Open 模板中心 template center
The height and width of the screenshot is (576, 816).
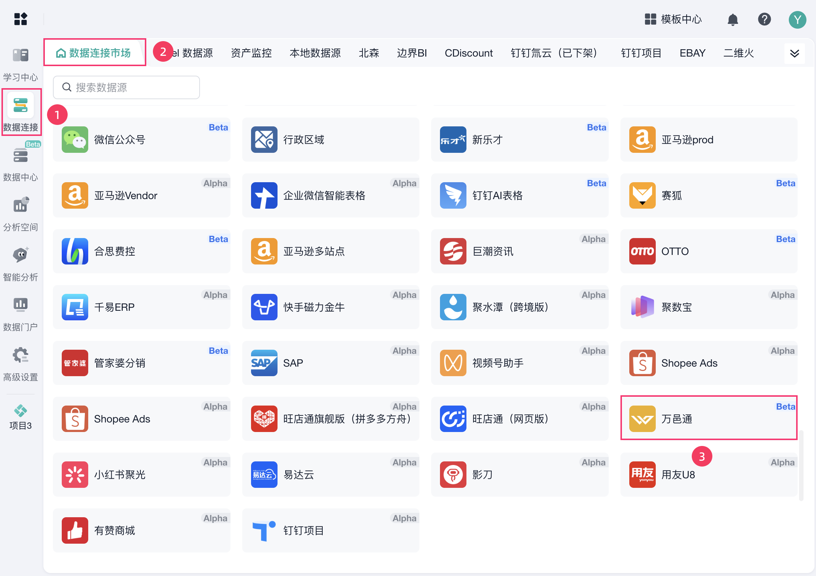673,19
